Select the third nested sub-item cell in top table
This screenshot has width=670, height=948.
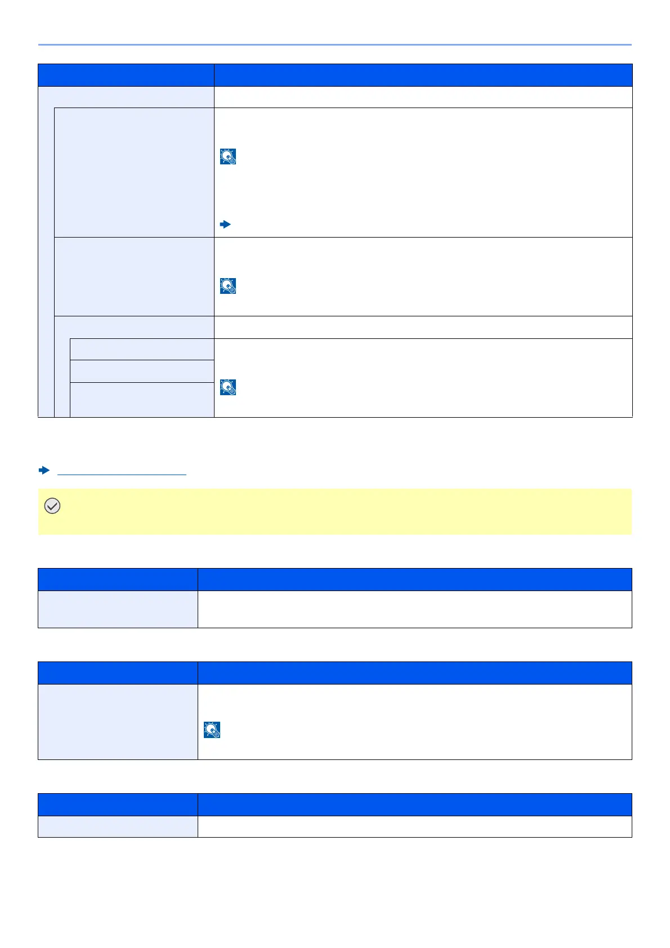(142, 400)
